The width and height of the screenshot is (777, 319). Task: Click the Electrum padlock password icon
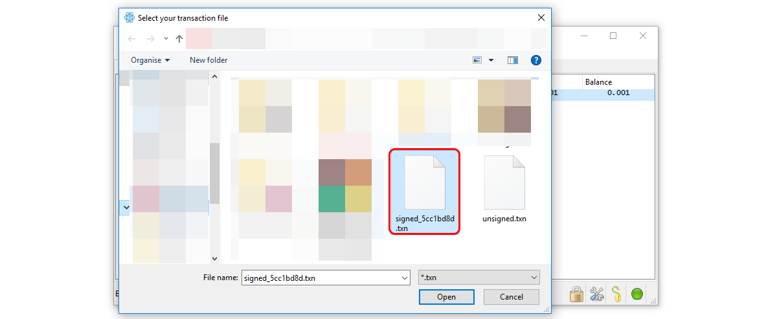[x=576, y=294]
